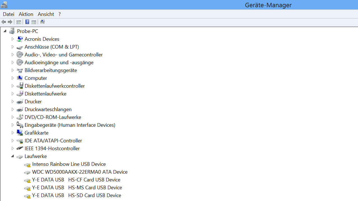This screenshot has width=358, height=201.
Task: Select Y-E DATA USB HS-SD Card device
Action: click(76, 195)
